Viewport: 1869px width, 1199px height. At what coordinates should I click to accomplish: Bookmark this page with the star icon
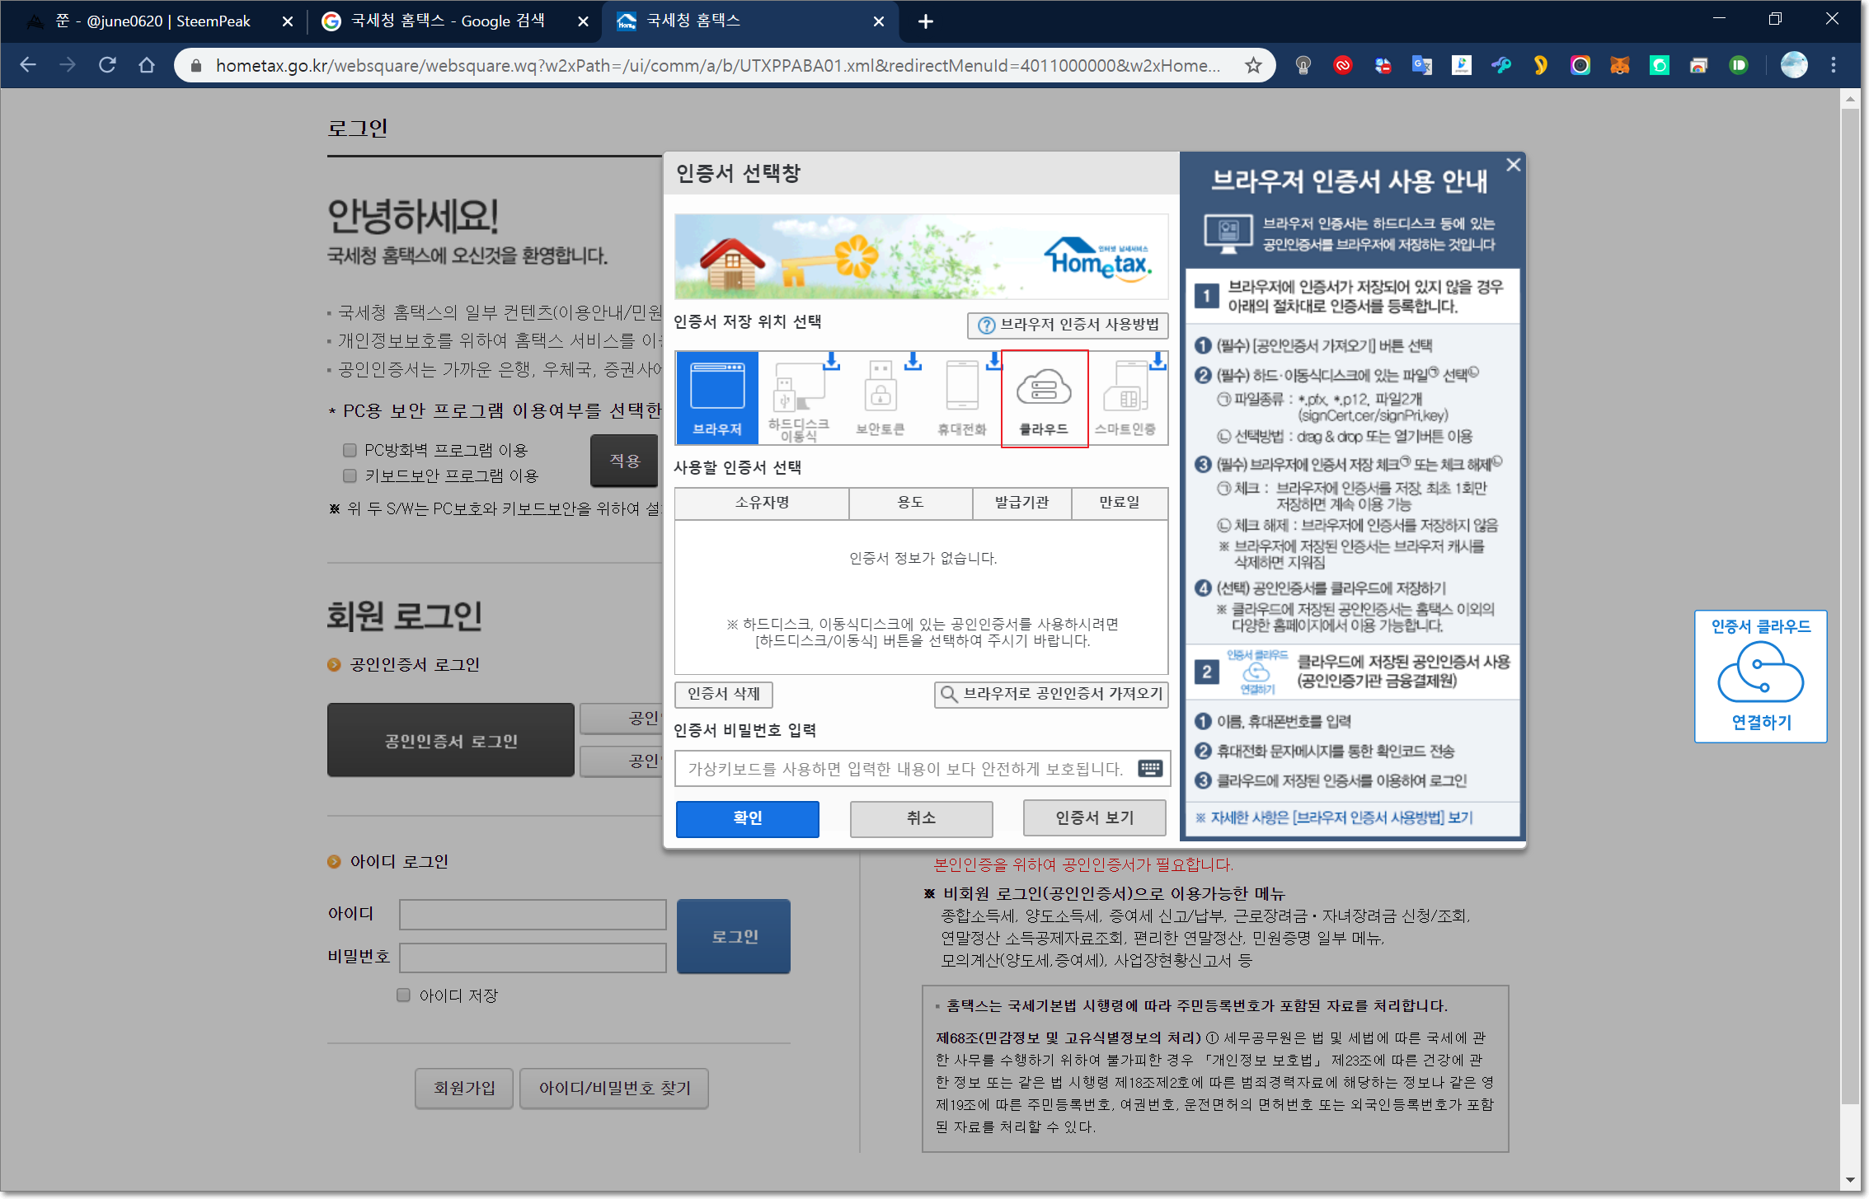1252,65
